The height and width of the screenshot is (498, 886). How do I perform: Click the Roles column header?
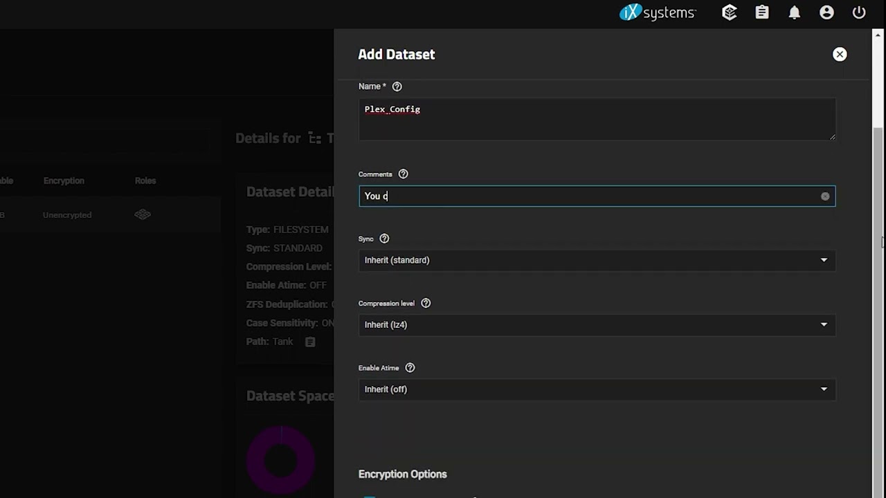[x=145, y=181]
